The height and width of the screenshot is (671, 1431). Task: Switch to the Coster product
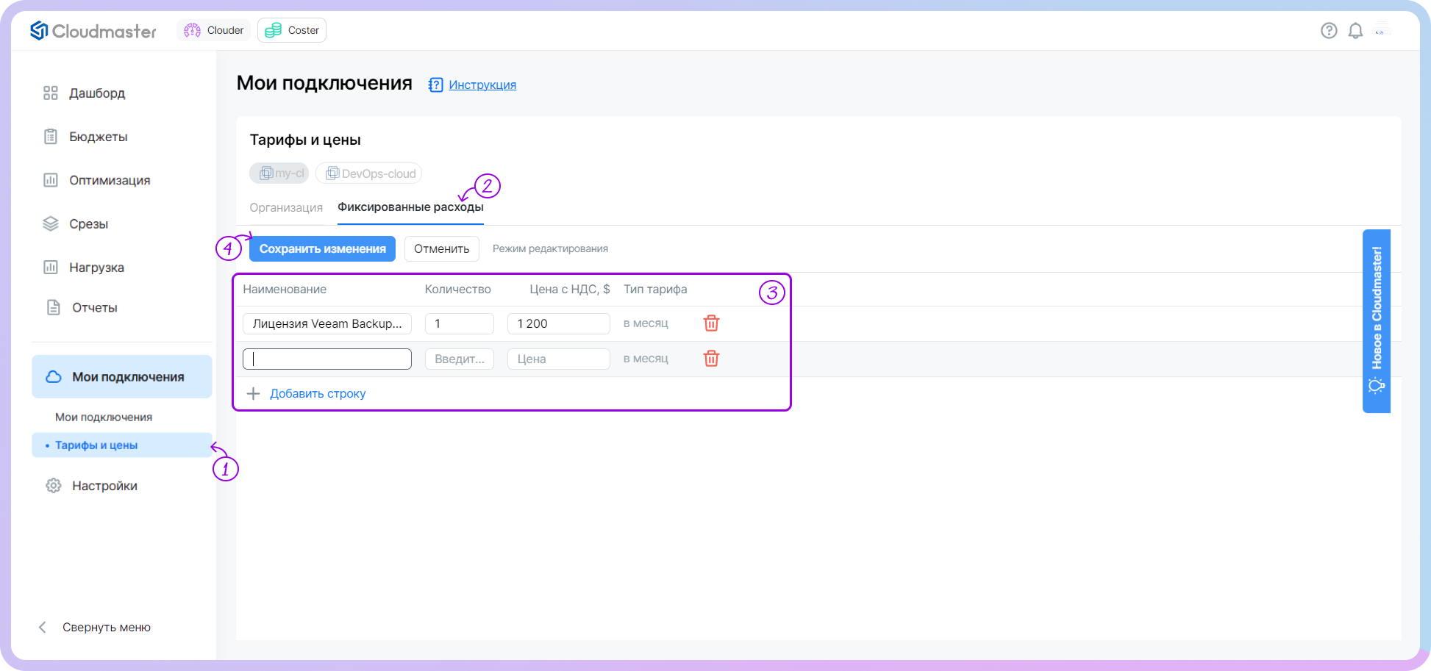[x=292, y=30]
